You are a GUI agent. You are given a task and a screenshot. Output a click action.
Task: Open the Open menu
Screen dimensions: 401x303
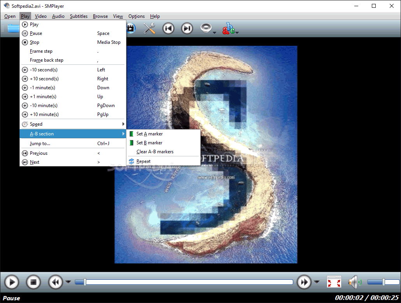click(x=10, y=16)
